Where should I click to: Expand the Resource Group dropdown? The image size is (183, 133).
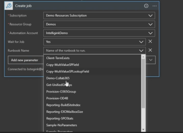point(150,24)
